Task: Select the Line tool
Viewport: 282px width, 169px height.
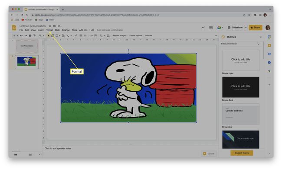Action: tap(68, 36)
